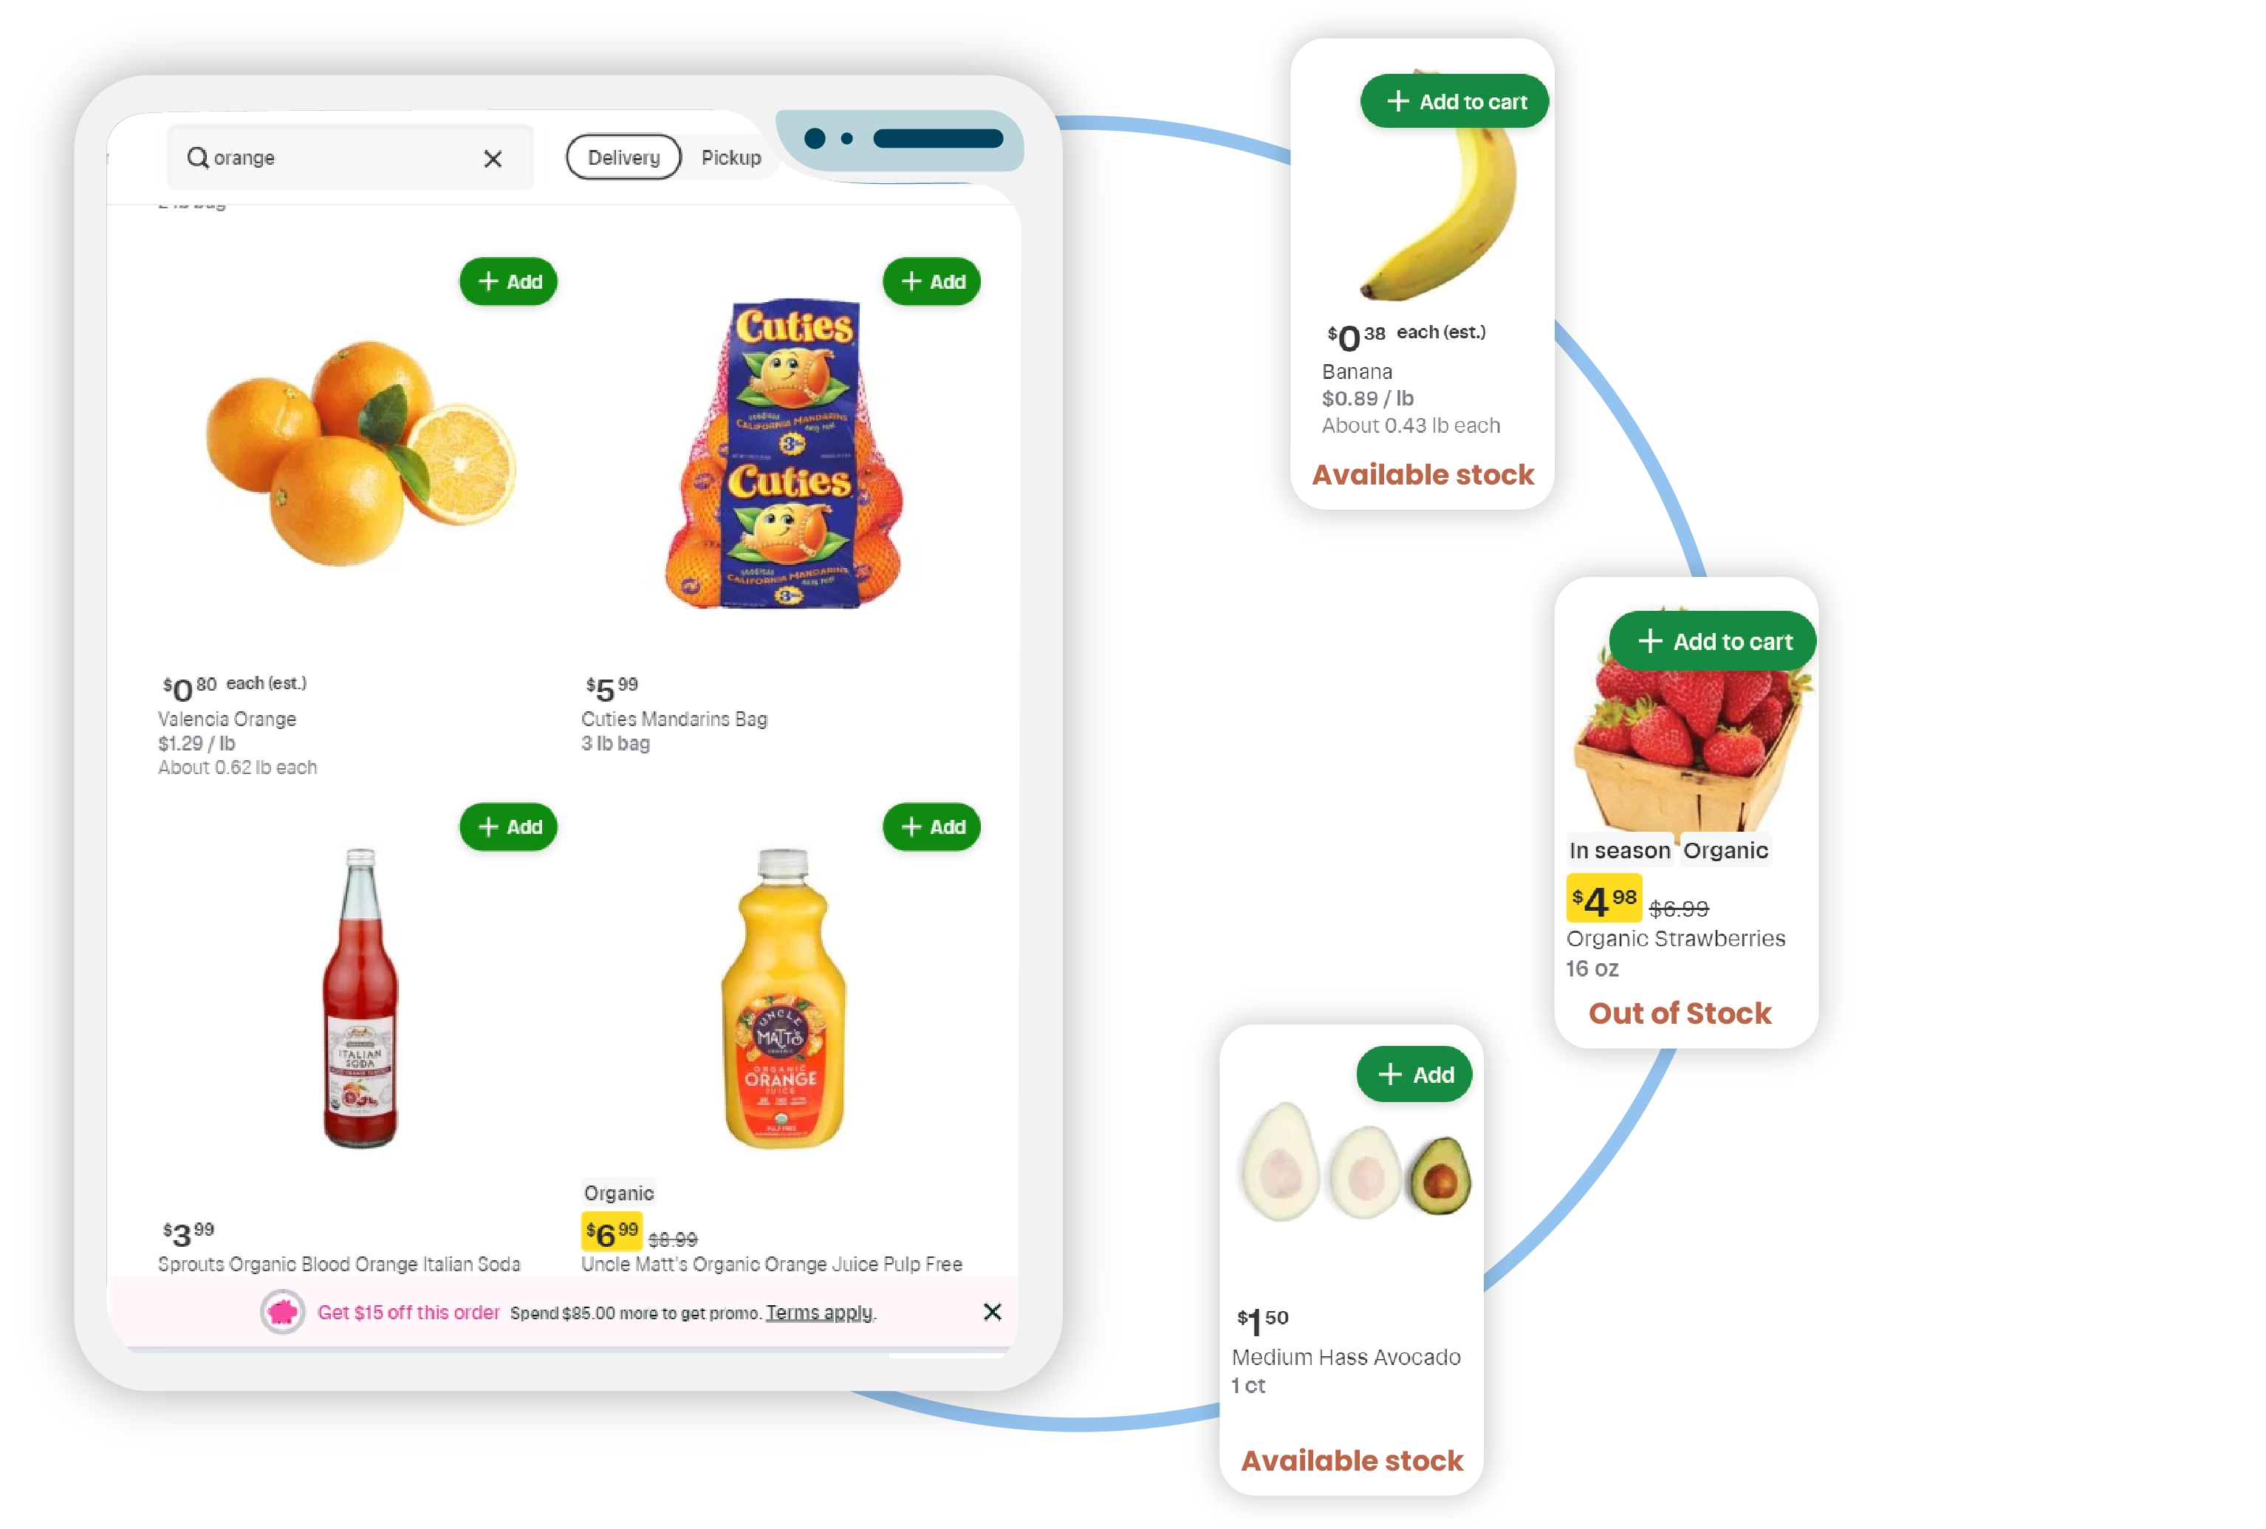This screenshot has height=1529, width=2266.
Task: Click the Add button for Sprouts Organic Blood Orange Soda
Action: click(510, 826)
